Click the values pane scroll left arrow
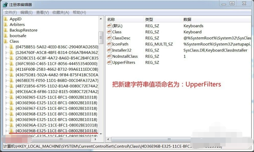Viewport: 254px width, 152px height. click(x=108, y=139)
